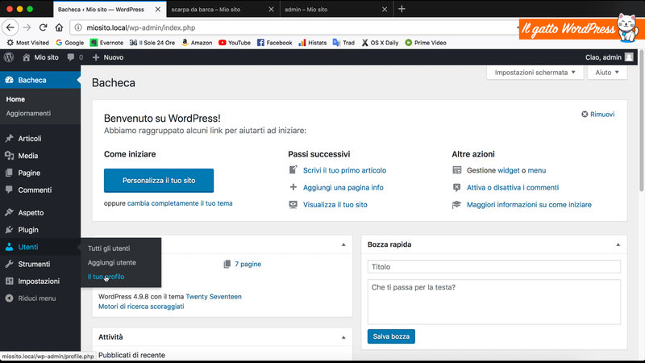This screenshot has width=645, height=363.
Task: Click the WordPress logo in admin bar
Action: coord(9,57)
